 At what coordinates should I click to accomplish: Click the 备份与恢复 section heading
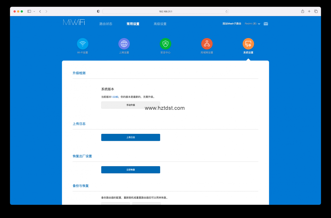point(81,186)
